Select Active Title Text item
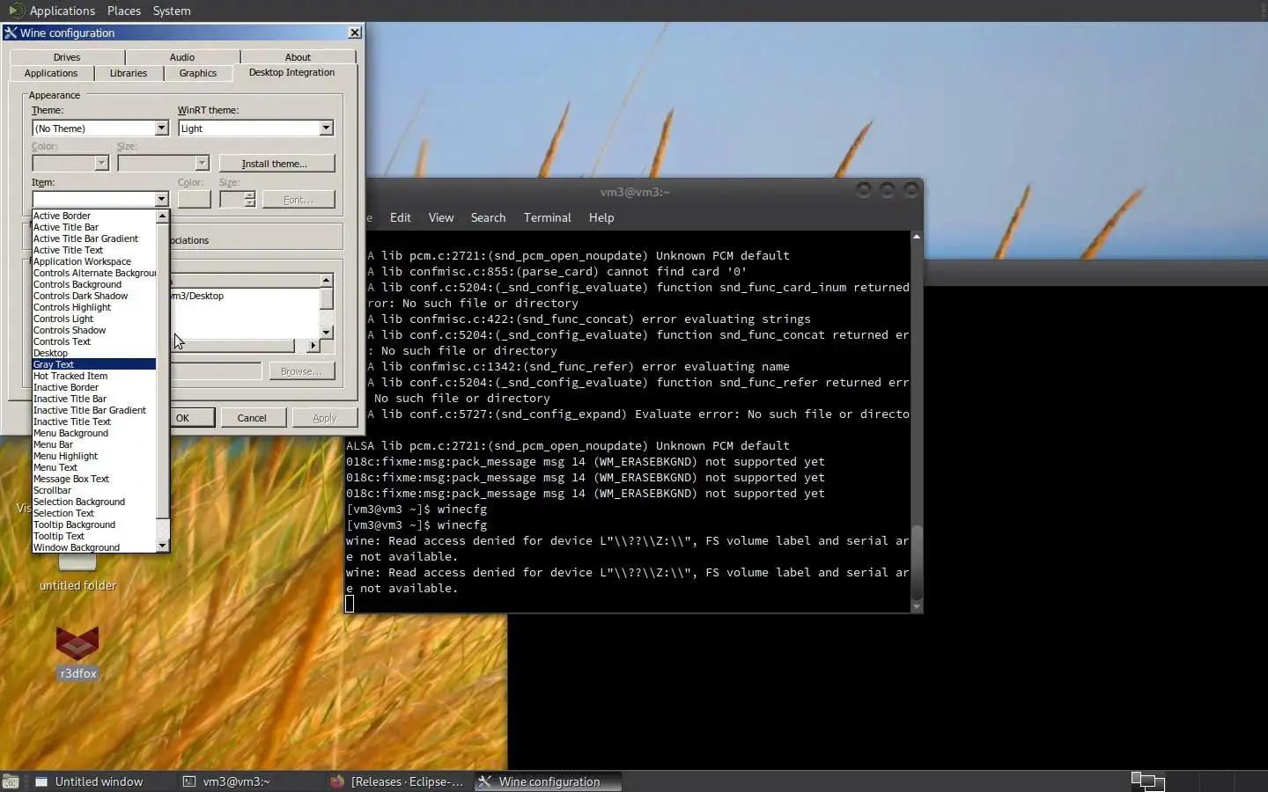1268x792 pixels. (94, 250)
